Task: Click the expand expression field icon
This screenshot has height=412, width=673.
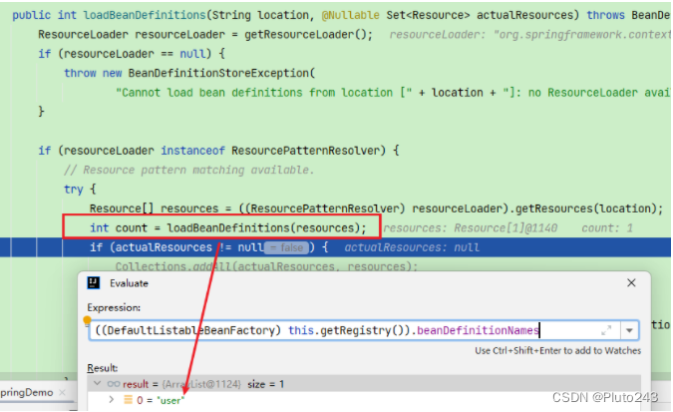Action: click(x=606, y=330)
